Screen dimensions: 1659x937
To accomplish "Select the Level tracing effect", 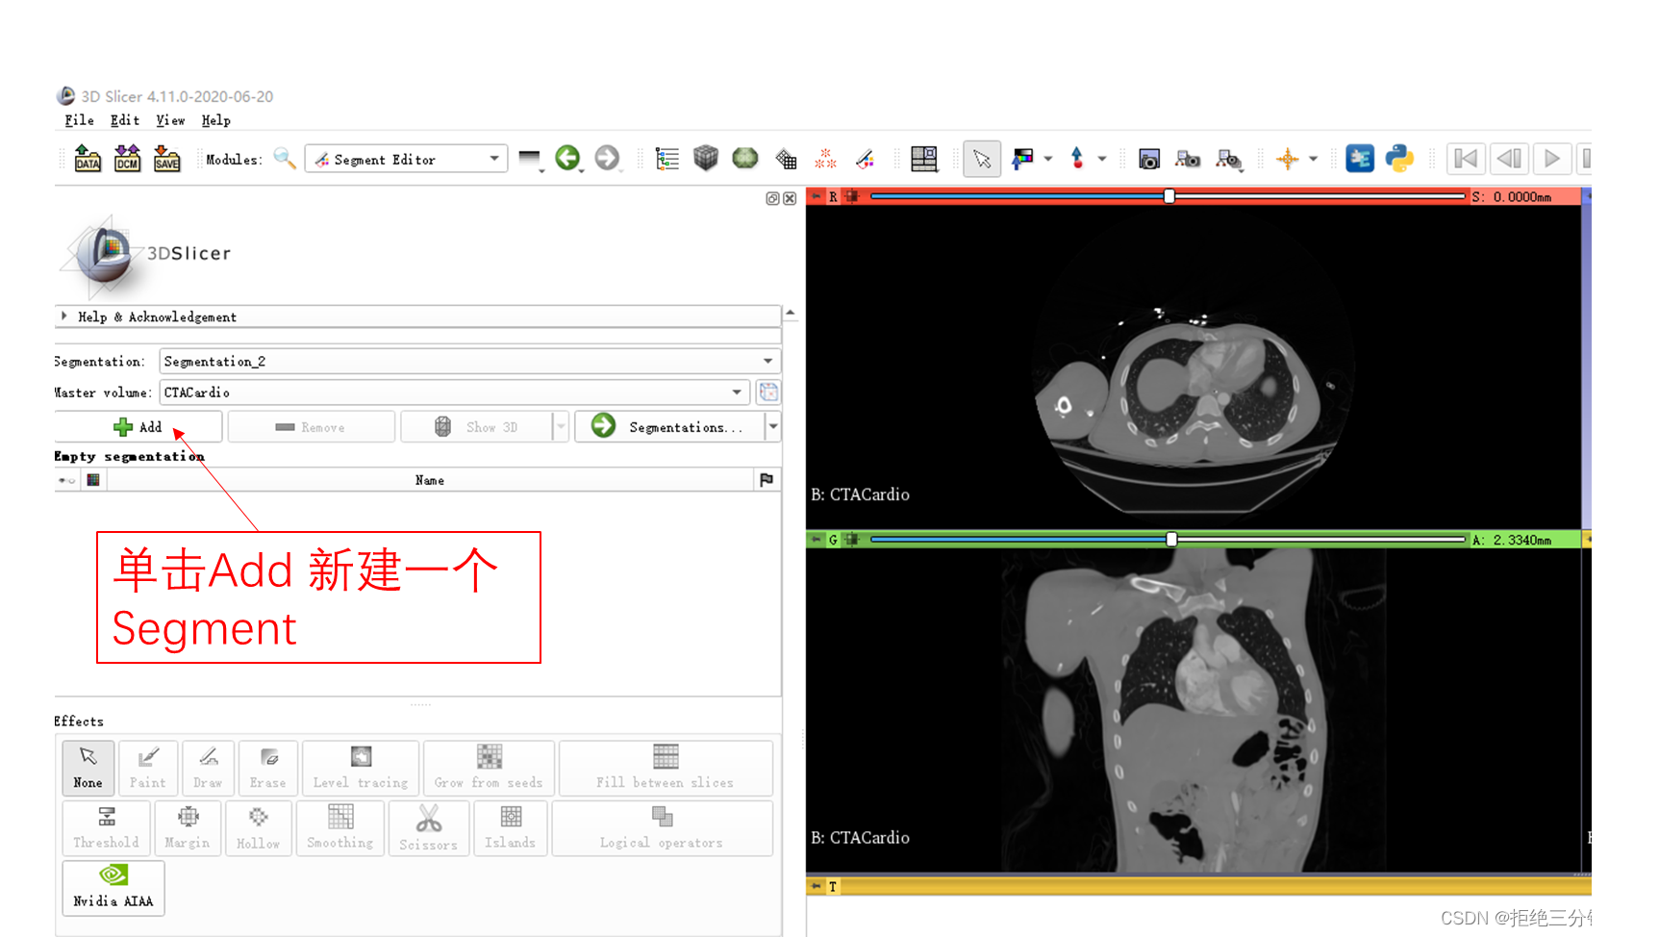I will coord(361,768).
